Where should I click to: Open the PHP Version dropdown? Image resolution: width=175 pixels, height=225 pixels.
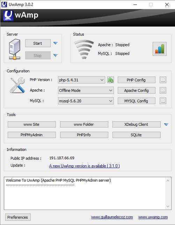81,80
